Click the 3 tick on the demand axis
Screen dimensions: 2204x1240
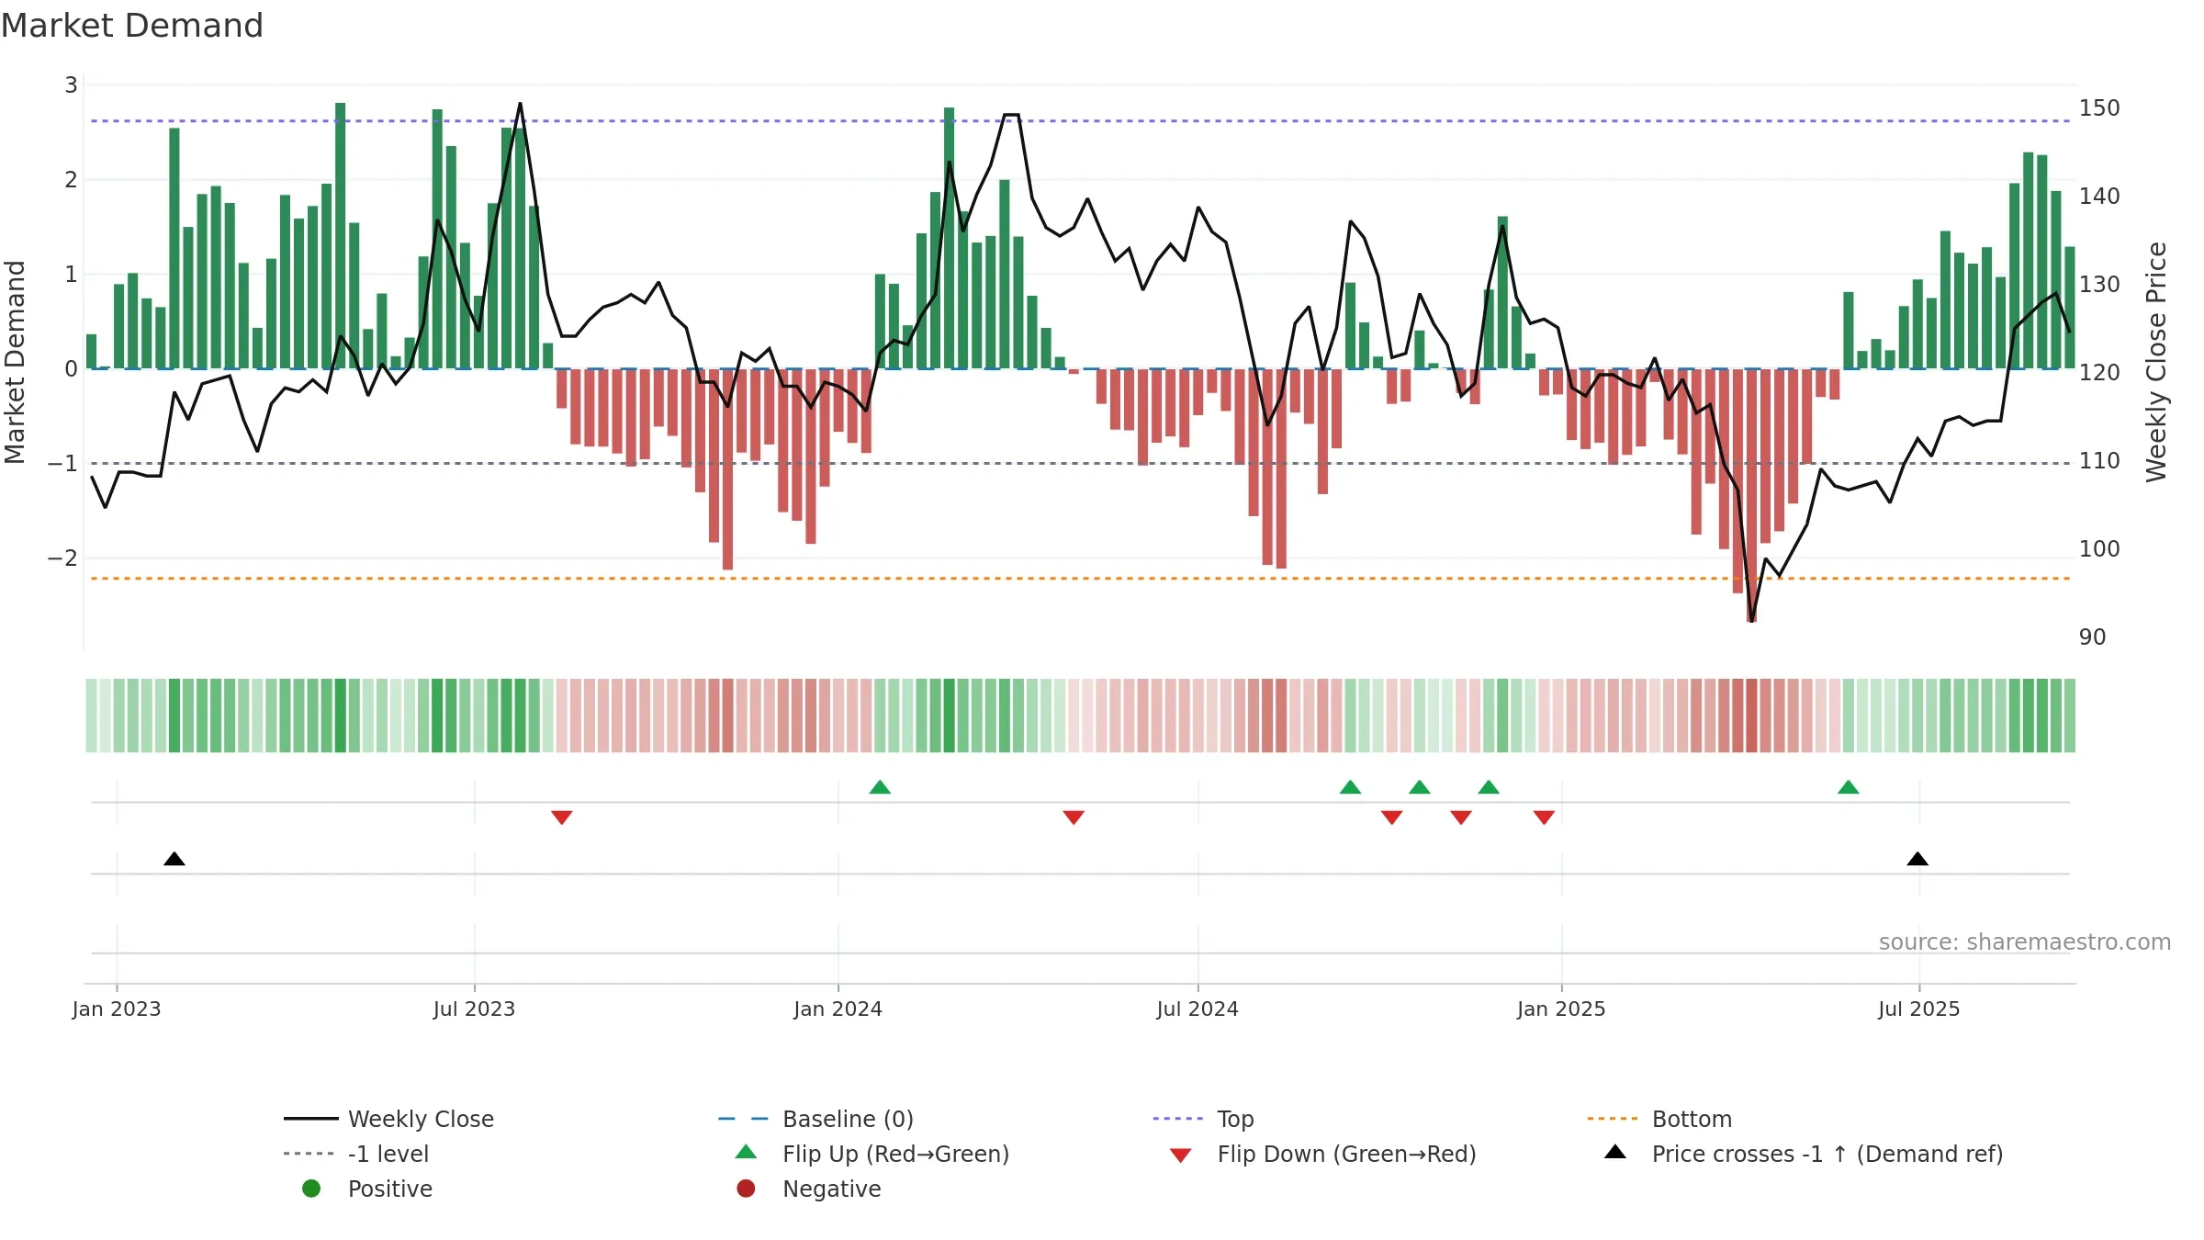pos(71,85)
